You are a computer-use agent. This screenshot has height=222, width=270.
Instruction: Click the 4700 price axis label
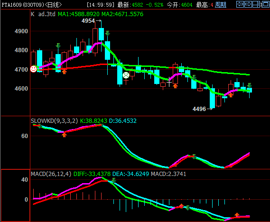(21, 70)
